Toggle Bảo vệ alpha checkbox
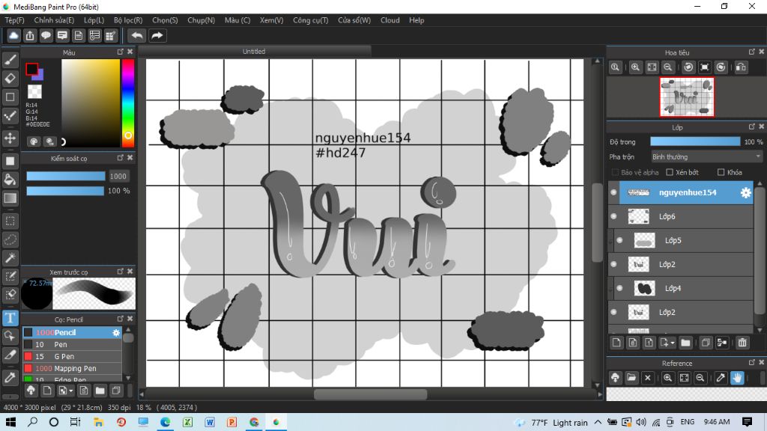Viewport: 767px width, 431px height. (x=615, y=173)
